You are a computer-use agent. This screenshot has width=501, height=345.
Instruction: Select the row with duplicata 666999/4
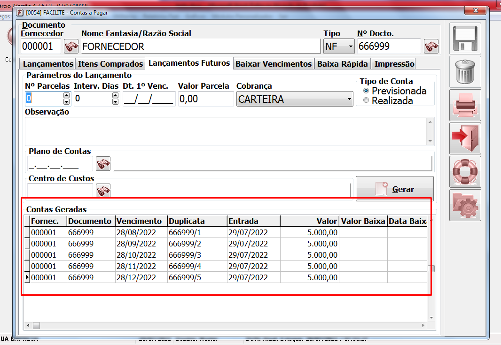[x=226, y=266]
